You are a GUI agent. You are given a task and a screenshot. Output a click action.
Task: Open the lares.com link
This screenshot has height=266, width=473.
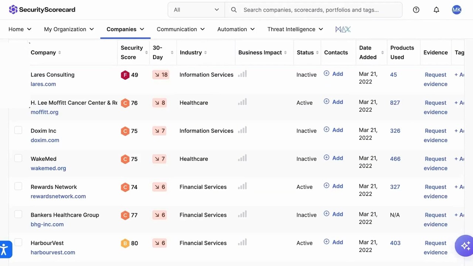[43, 84]
